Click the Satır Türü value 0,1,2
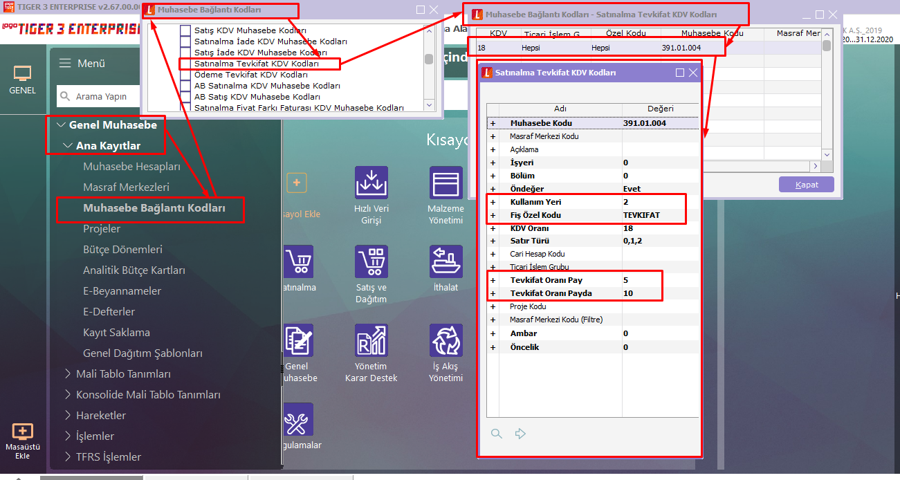Image resolution: width=900 pixels, height=480 pixels. 634,241
